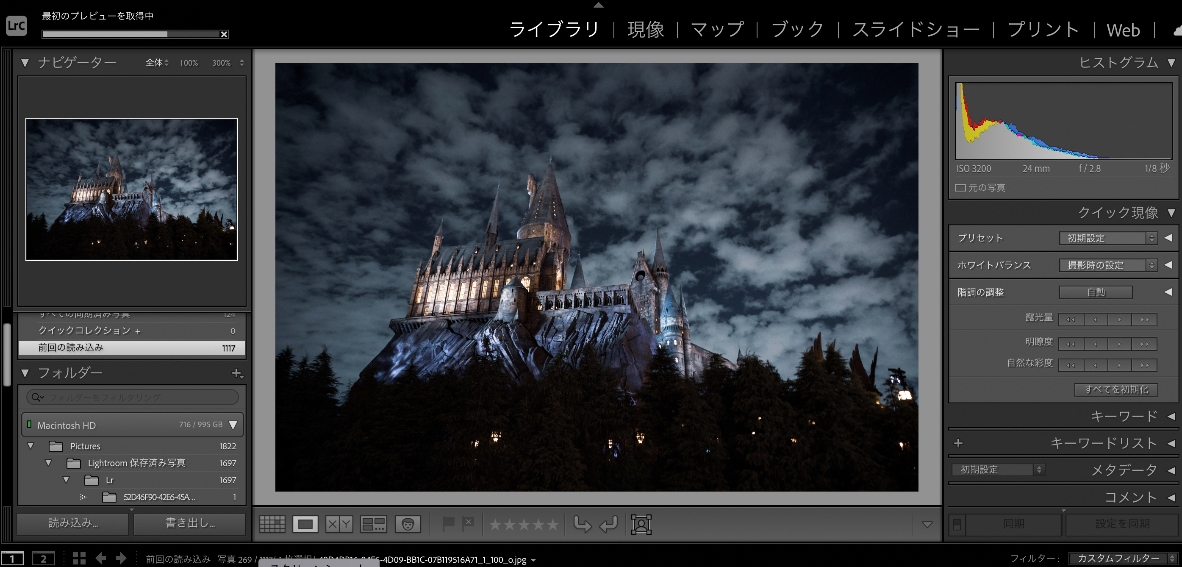The image size is (1182, 567).
Task: Open People face view icon
Action: tap(408, 524)
